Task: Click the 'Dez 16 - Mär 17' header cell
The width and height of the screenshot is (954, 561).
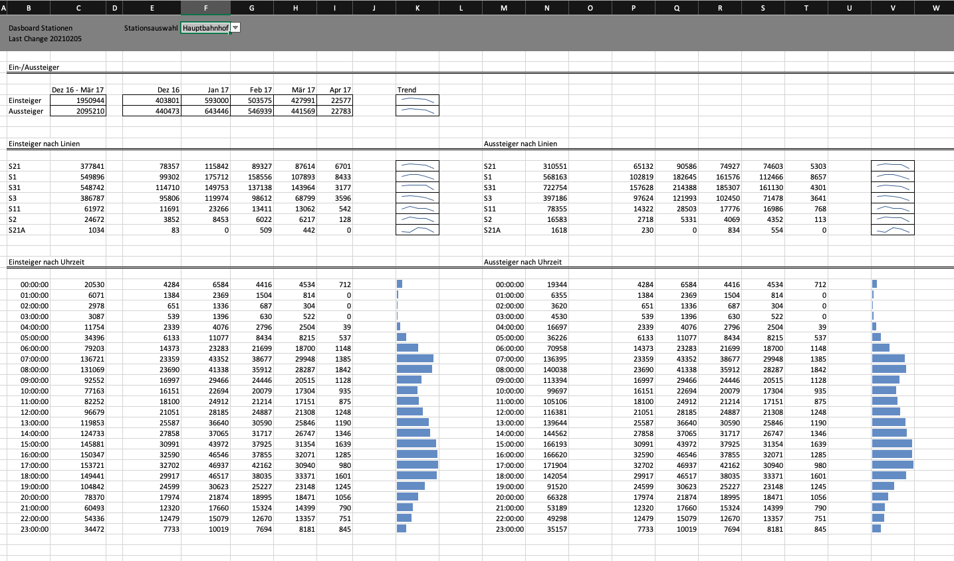Action: point(78,90)
